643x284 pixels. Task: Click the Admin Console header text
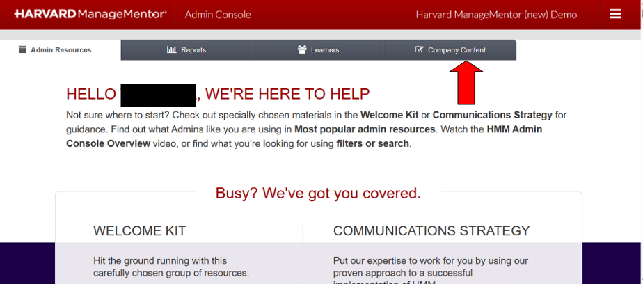(x=218, y=15)
